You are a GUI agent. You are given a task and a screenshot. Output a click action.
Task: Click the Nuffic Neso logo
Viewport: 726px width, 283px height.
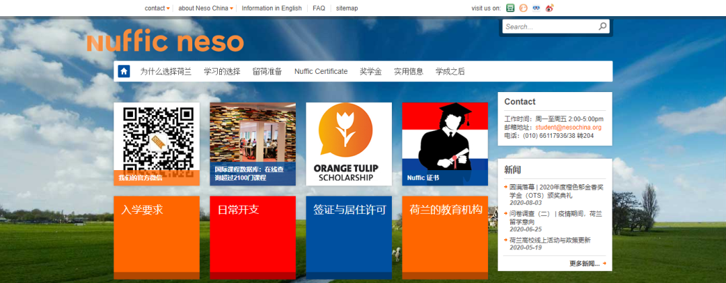point(165,42)
